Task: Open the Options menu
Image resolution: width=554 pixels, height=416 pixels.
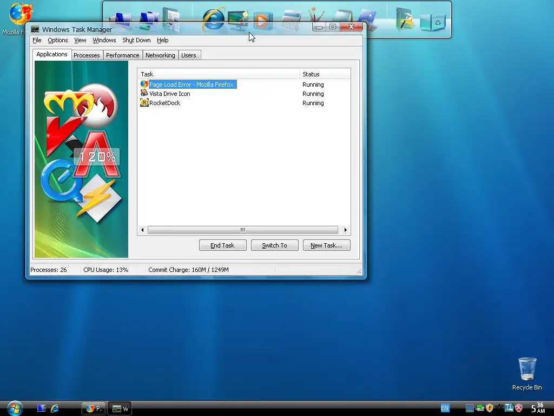Action: [x=57, y=40]
